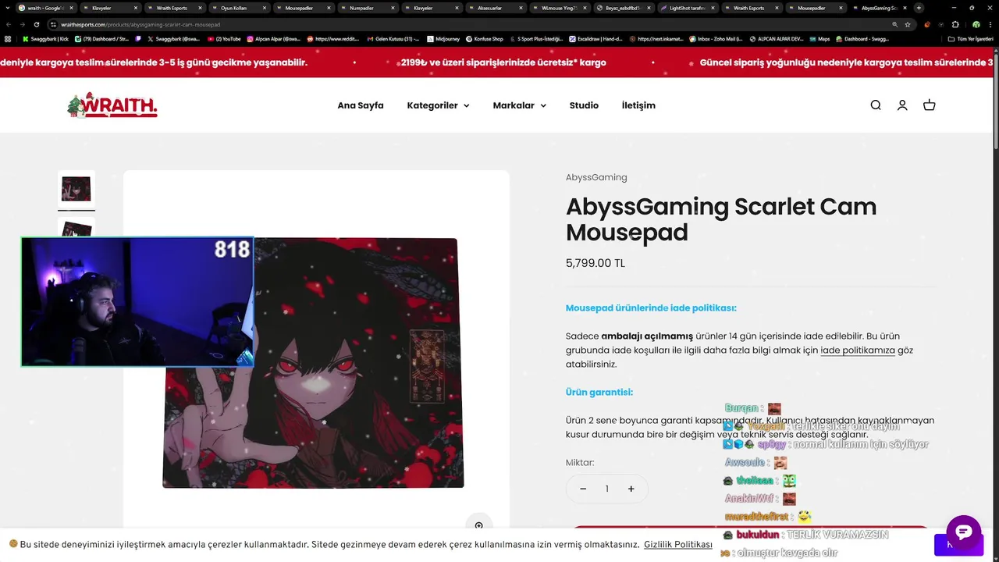999x562 pixels.
Task: Open the Midjourney bookmark
Action: click(x=443, y=38)
